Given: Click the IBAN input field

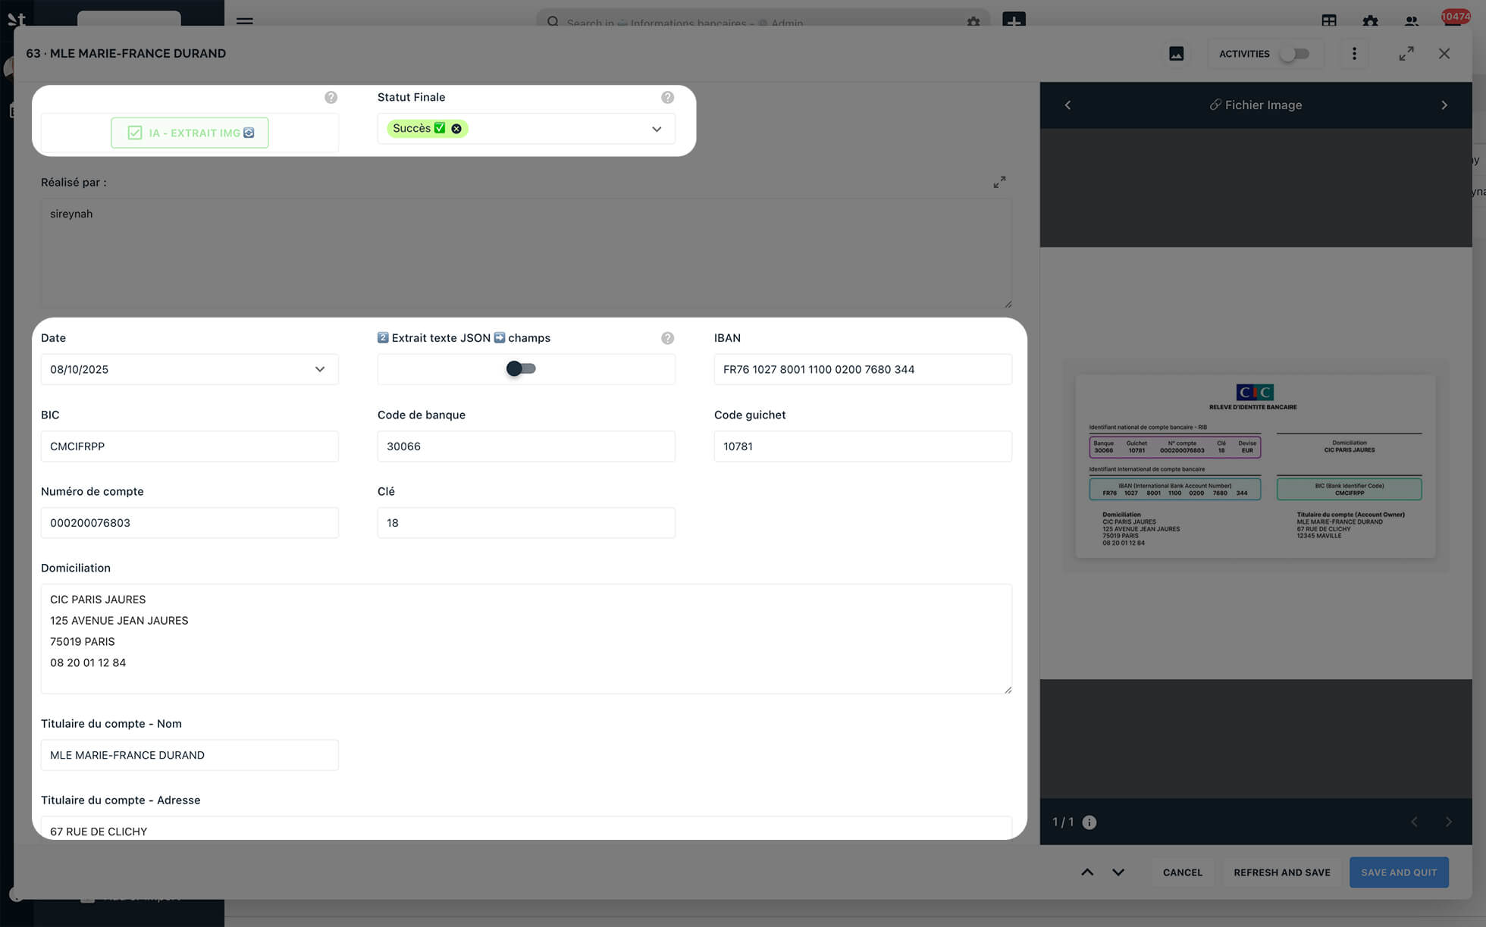Looking at the screenshot, I should 862,369.
